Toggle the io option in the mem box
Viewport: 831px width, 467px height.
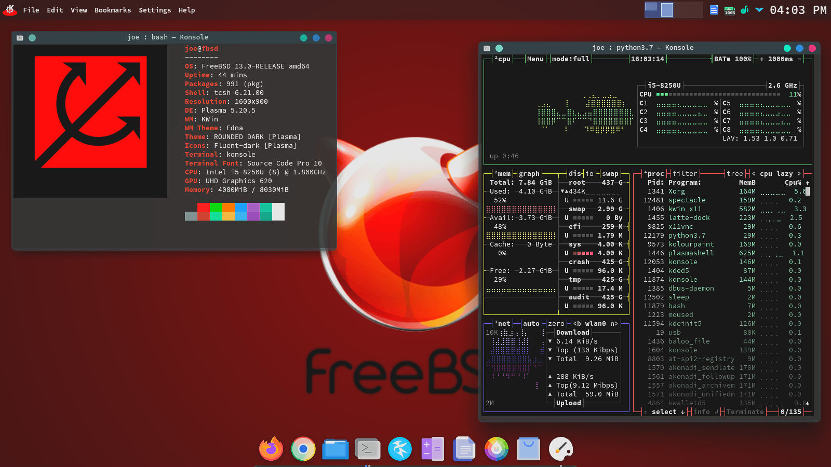(589, 174)
